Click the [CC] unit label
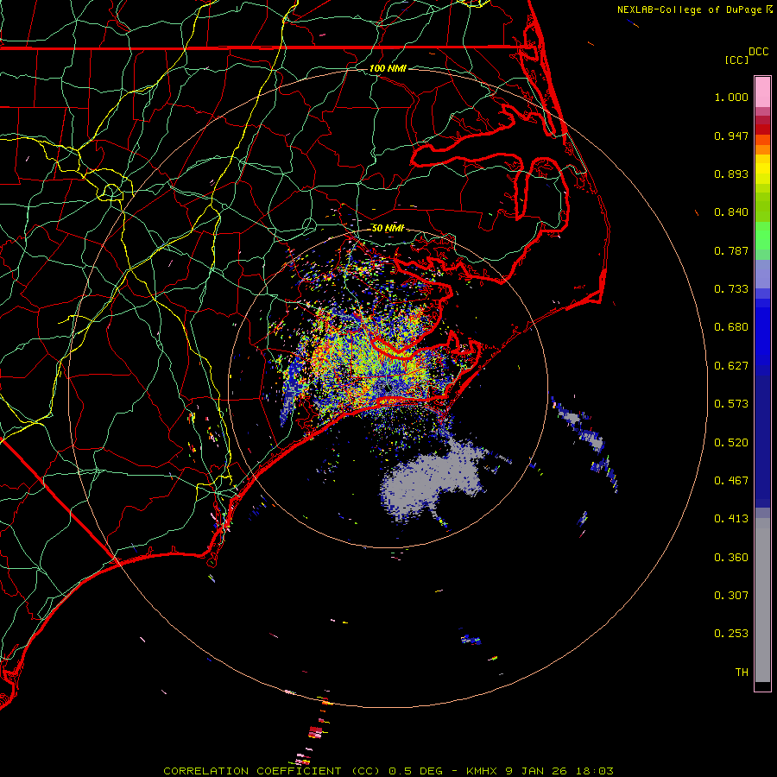The image size is (777, 777). 736,60
